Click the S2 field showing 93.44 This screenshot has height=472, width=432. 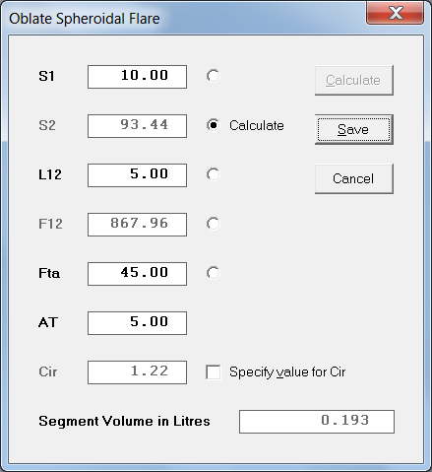tap(137, 126)
